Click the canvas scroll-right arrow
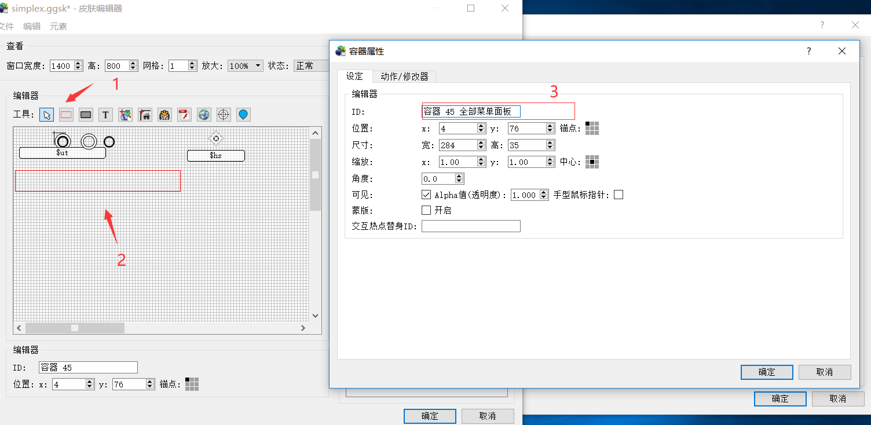 point(303,328)
